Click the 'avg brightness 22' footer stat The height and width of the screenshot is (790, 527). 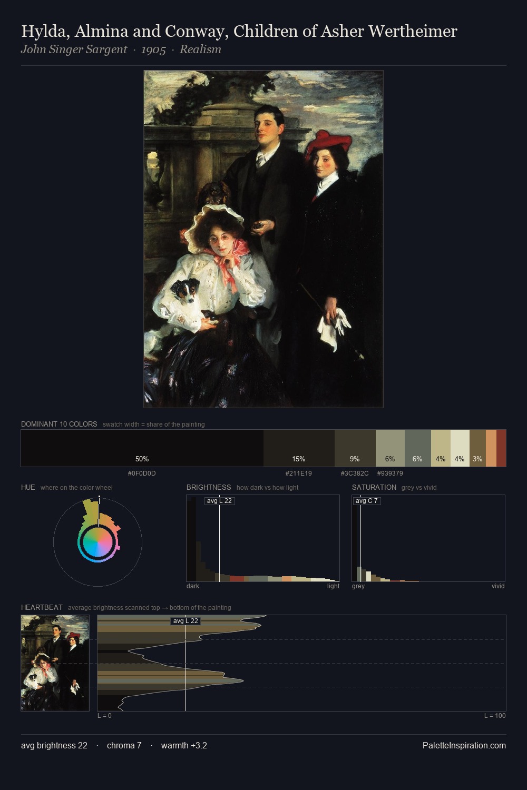(x=54, y=745)
